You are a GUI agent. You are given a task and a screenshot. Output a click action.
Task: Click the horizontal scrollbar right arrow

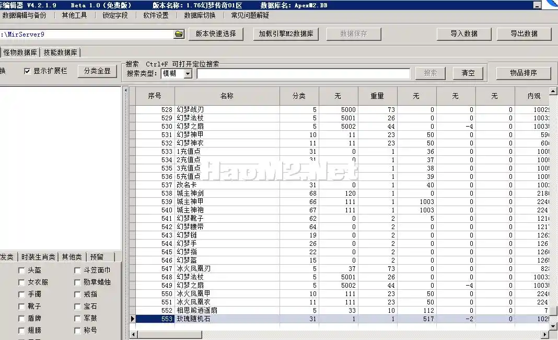click(545, 334)
